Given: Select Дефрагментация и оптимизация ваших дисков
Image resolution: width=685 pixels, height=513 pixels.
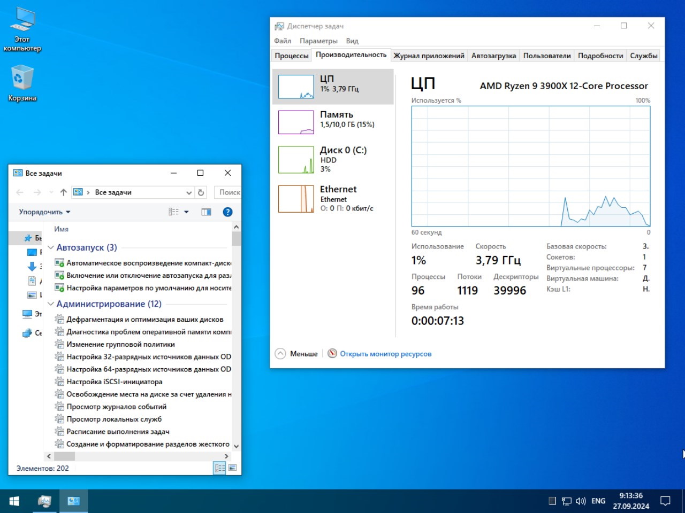Looking at the screenshot, I should (x=139, y=320).
